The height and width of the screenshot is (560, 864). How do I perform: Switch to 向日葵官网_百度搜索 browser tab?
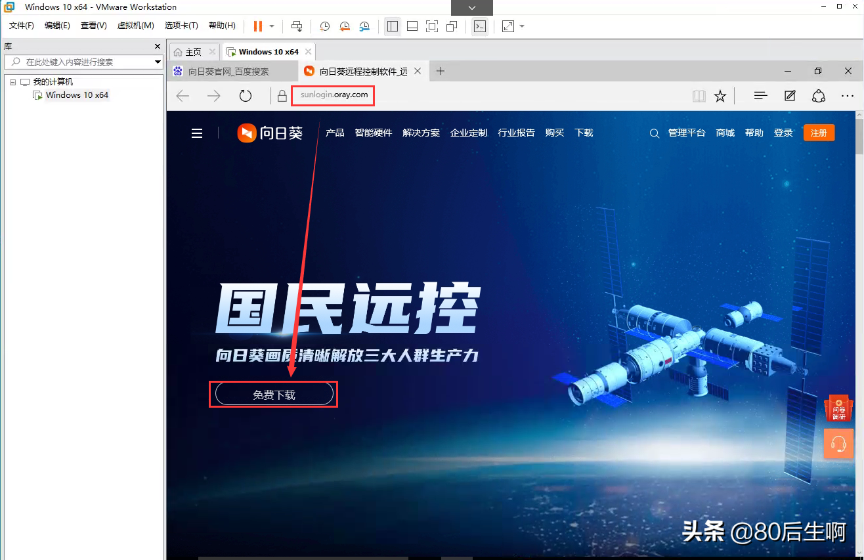(x=228, y=72)
